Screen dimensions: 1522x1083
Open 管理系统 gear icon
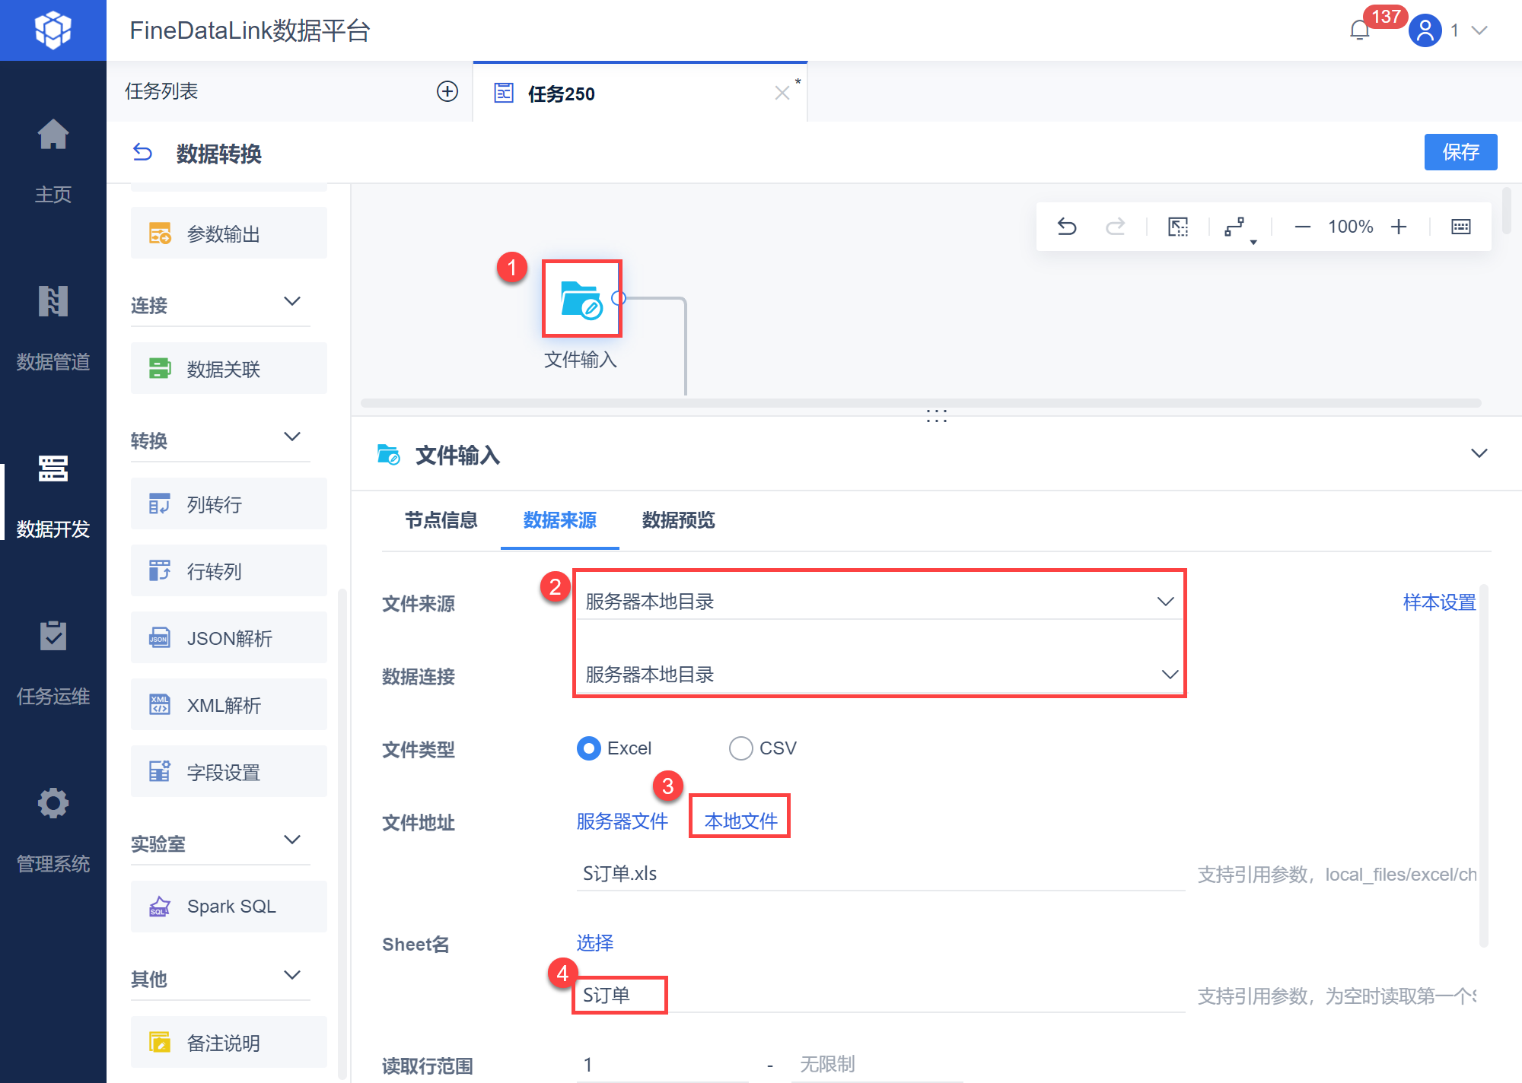click(53, 804)
